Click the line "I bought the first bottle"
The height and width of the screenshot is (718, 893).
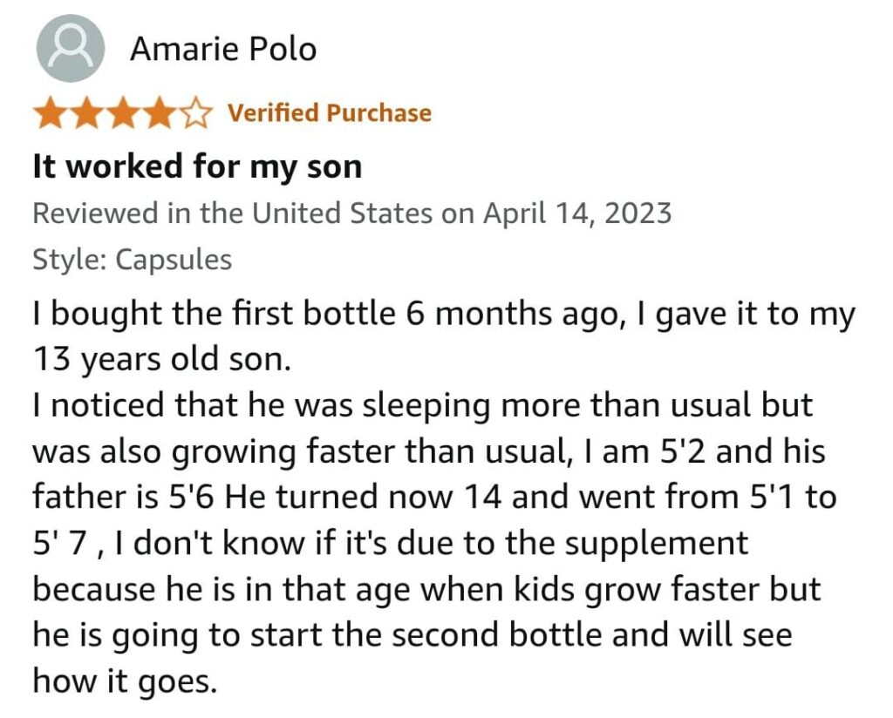444,315
